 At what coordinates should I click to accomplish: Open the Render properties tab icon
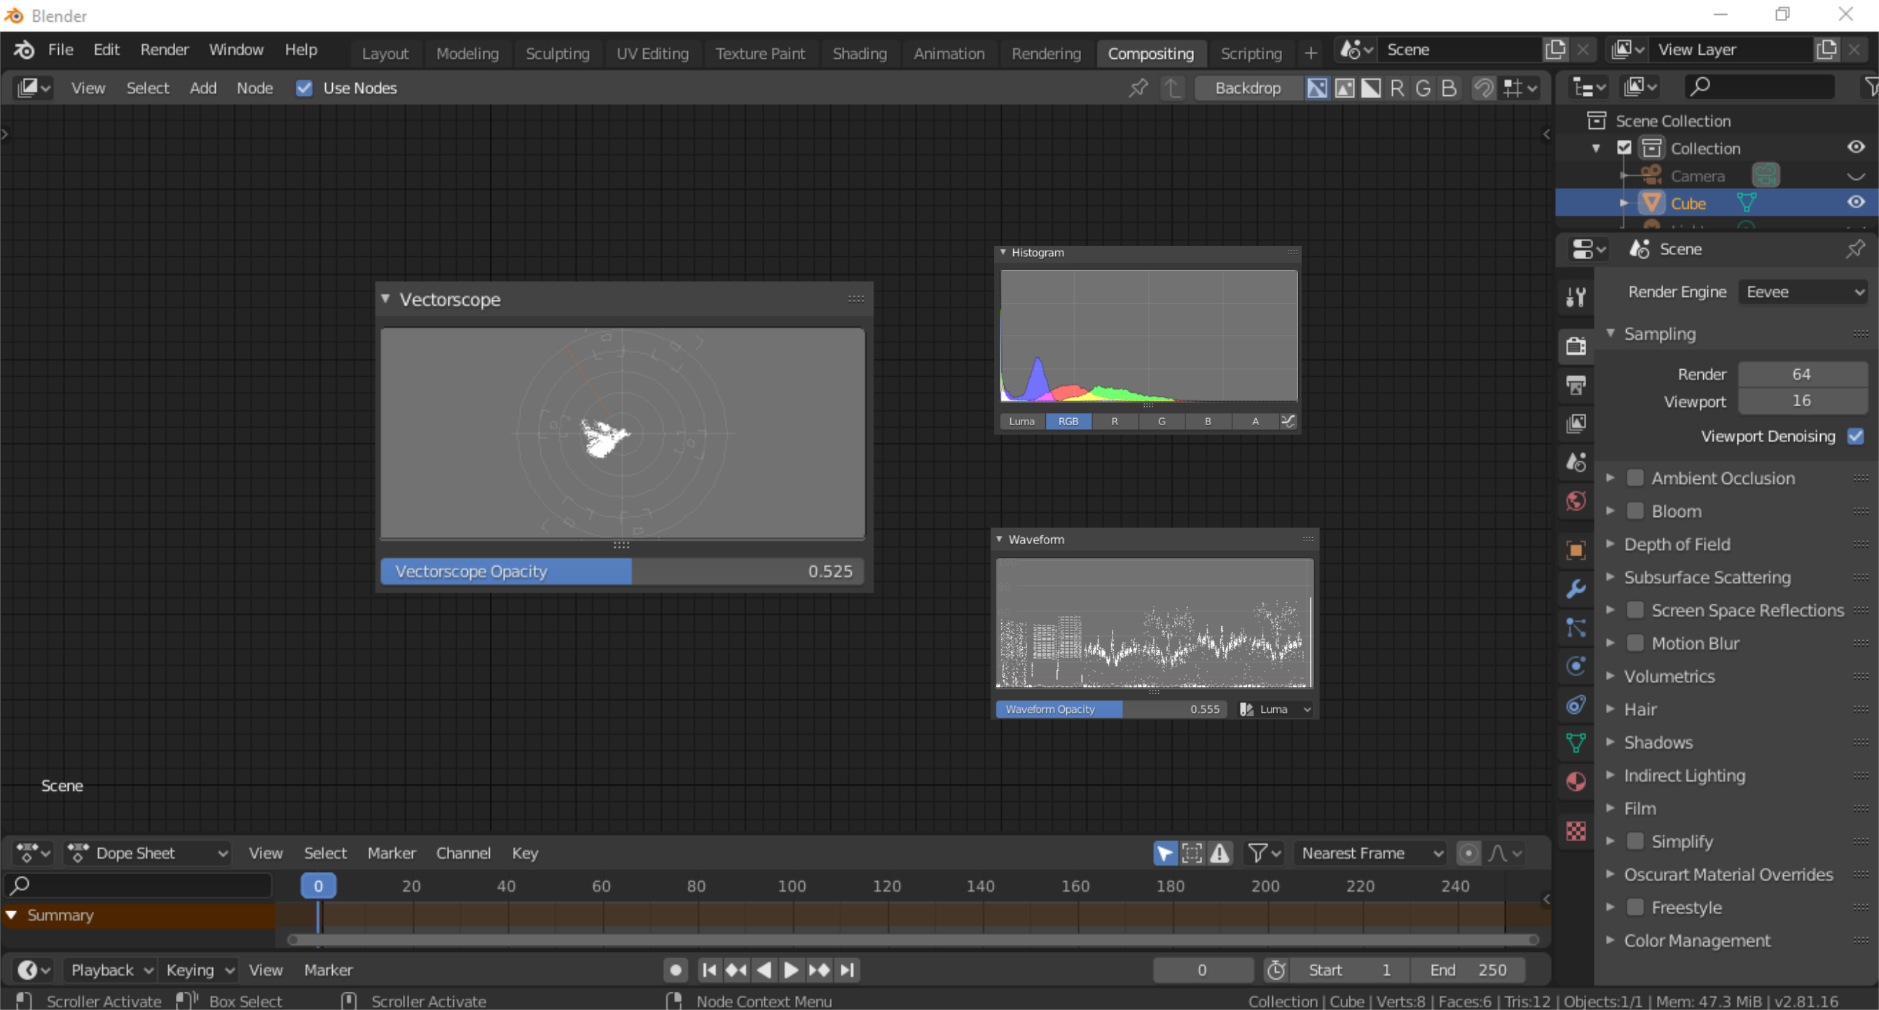coord(1576,346)
